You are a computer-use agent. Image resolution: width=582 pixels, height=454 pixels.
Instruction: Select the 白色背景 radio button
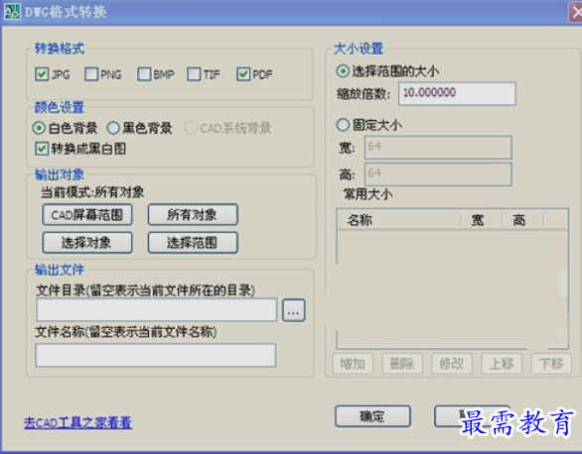[39, 128]
